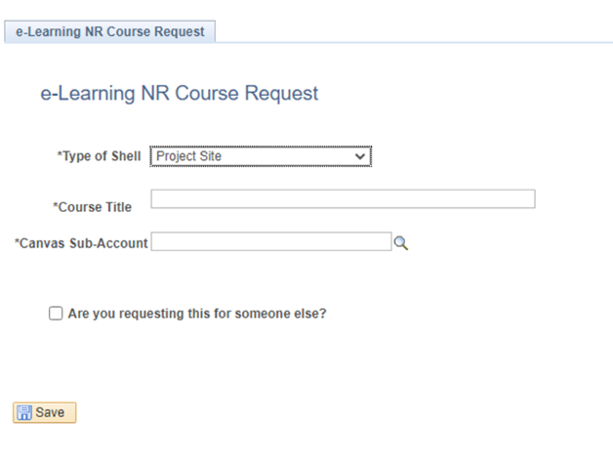Viewport: 613px width, 468px height.
Task: Select the e-Learning NR Course Request tab
Action: pos(110,31)
